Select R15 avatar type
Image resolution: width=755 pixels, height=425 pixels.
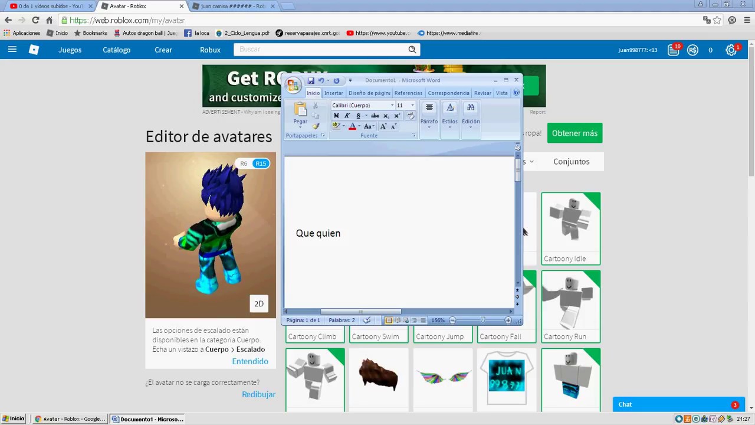261,164
